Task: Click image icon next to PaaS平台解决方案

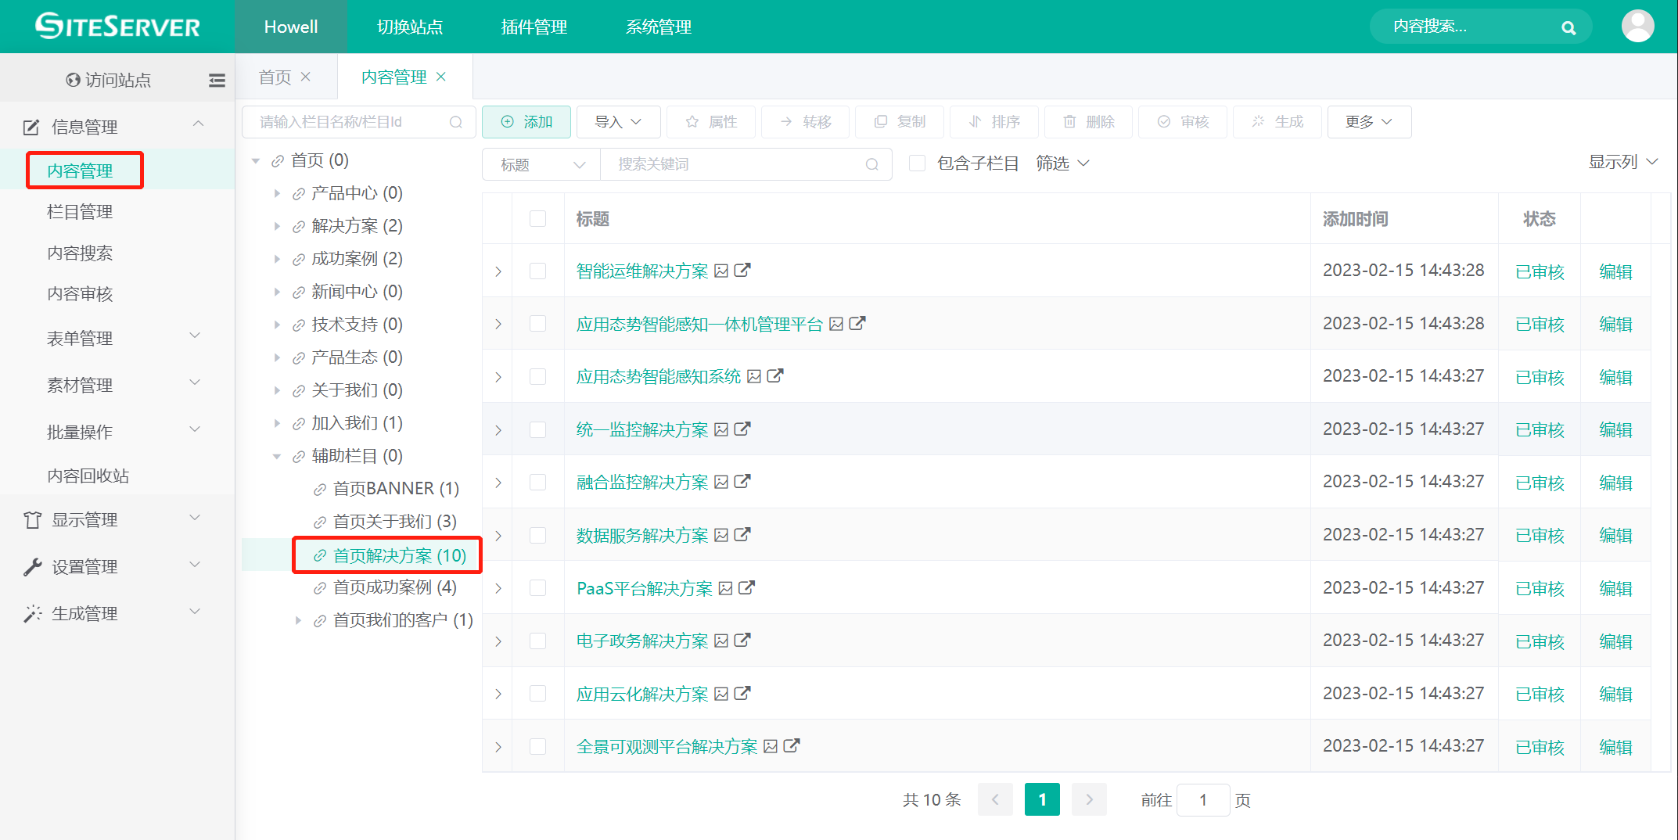Action: pos(726,587)
